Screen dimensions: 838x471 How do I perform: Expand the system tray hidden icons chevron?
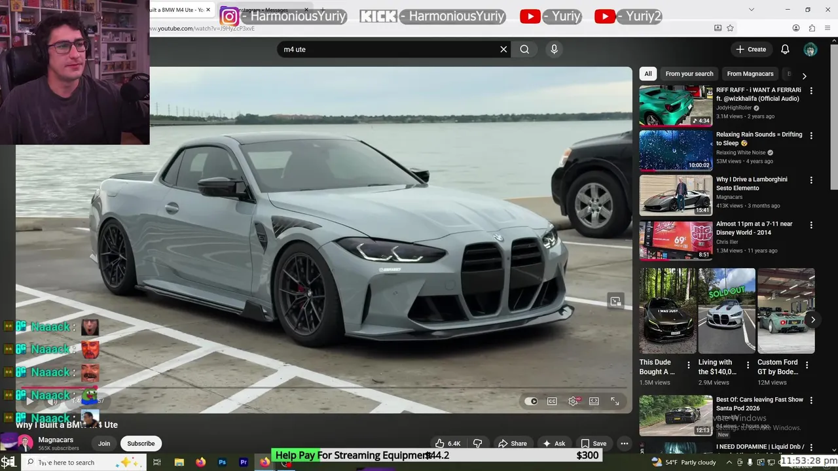(x=730, y=462)
